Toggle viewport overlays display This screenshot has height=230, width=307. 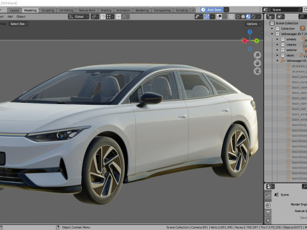(219, 17)
